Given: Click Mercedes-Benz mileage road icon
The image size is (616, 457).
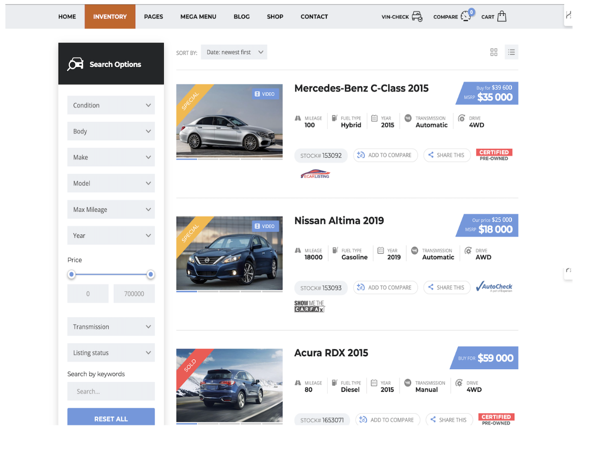Looking at the screenshot, I should 298,118.
